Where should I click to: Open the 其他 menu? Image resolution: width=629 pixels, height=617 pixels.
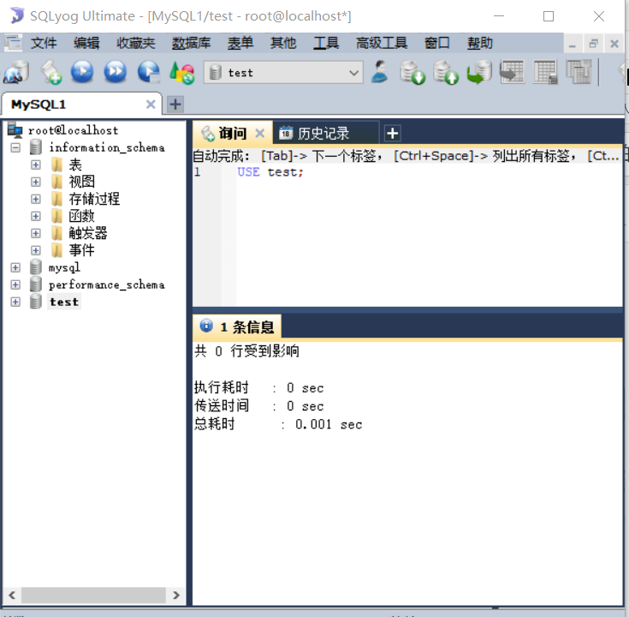[x=283, y=43]
